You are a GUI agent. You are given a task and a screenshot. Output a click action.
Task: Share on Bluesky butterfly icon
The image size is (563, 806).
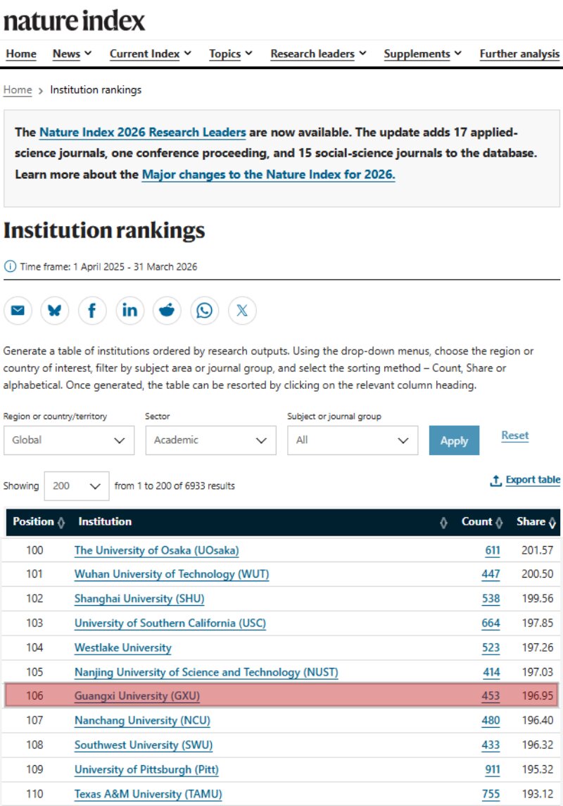55,311
